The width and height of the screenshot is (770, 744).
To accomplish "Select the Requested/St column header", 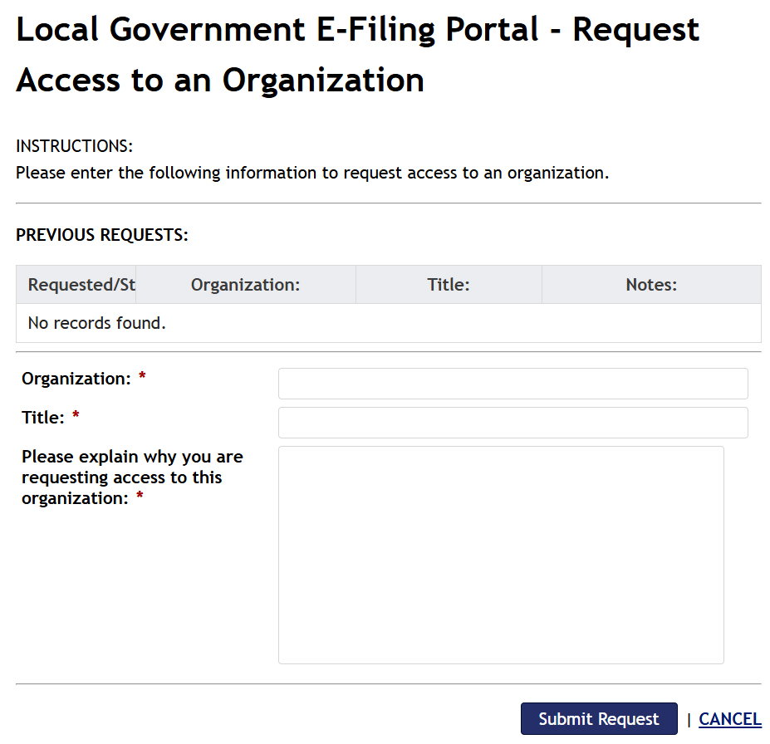I will pos(76,285).
